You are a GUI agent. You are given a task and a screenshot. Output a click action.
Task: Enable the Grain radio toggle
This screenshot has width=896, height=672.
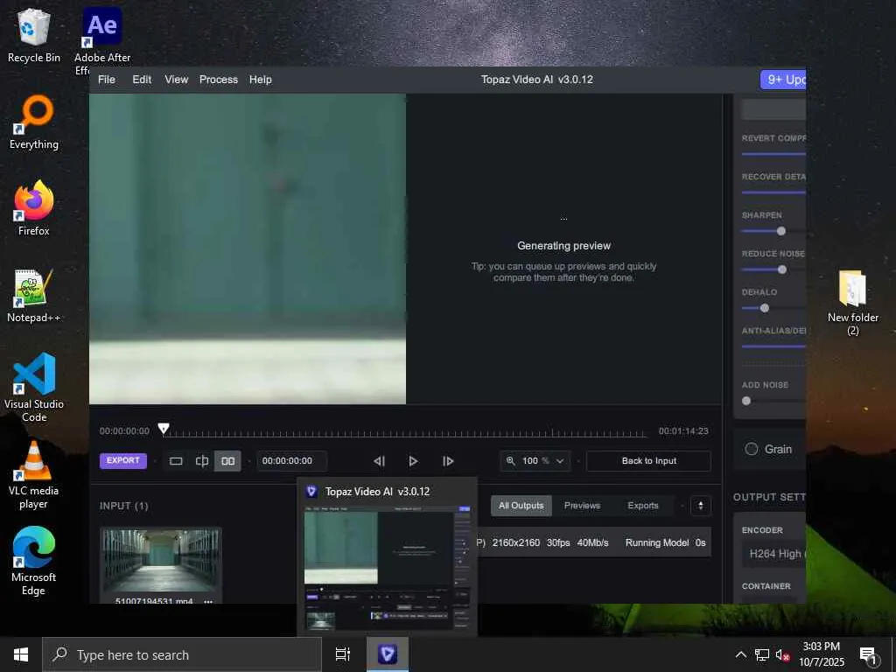click(x=752, y=449)
